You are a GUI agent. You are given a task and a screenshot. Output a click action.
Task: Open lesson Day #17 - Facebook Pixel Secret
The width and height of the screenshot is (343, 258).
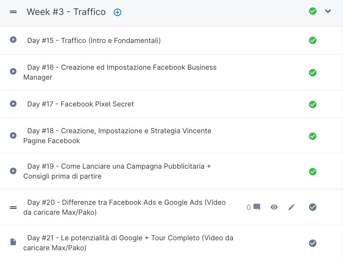[x=80, y=104]
